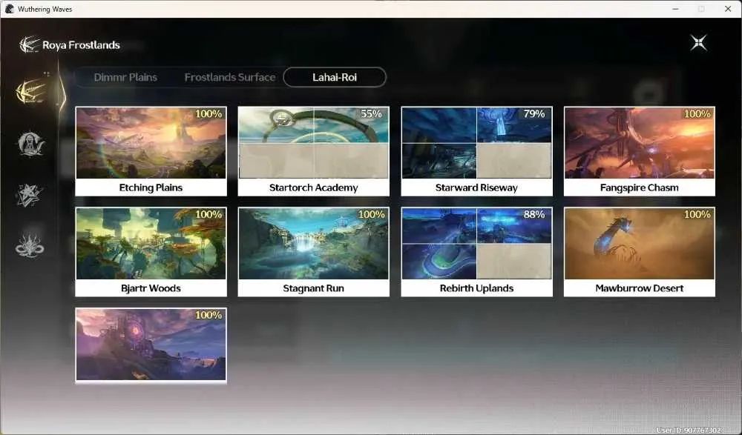Open the Starward Riseway thumbnail
The image size is (742, 435).
(x=476, y=143)
